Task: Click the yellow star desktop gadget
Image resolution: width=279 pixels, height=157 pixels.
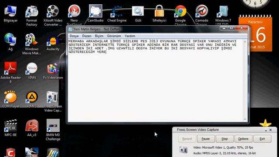Action: [x=265, y=123]
